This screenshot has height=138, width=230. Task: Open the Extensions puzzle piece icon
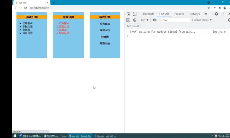(x=220, y=8)
